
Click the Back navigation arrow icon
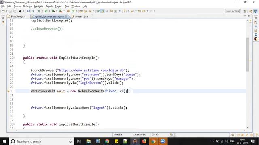pos(144,11)
